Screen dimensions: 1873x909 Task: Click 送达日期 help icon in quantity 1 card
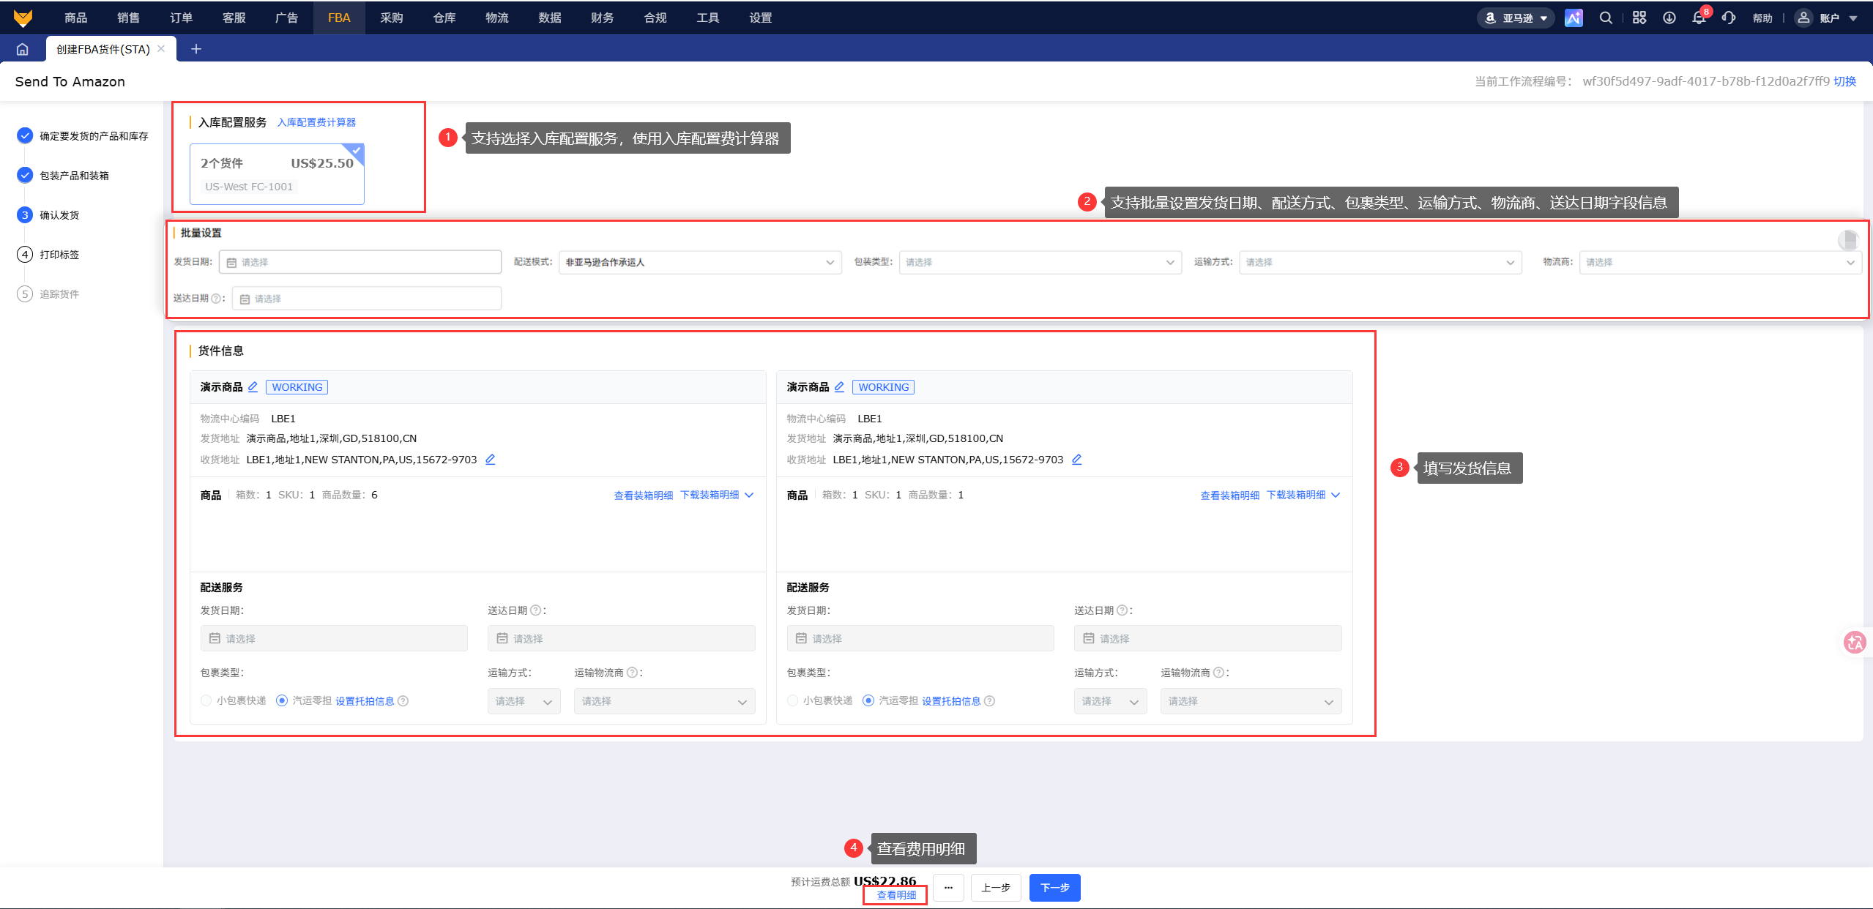click(1122, 610)
